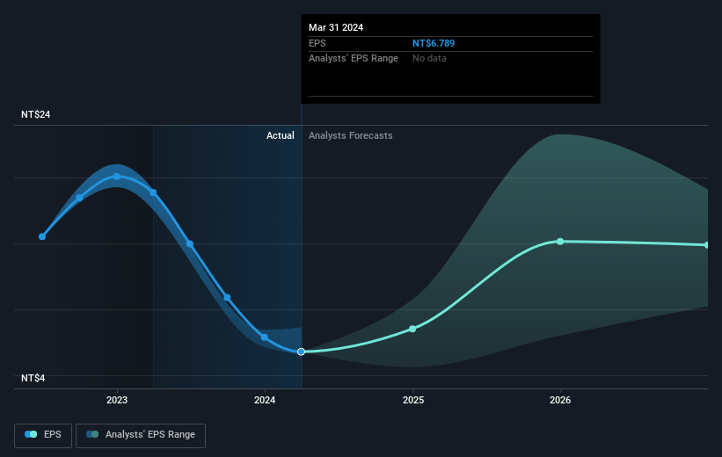Viewport: 722px width, 457px height.
Task: Select the late-2023 EPS data point
Action: point(227,298)
